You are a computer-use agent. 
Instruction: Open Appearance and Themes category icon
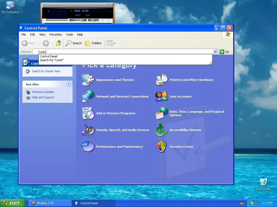(88, 80)
